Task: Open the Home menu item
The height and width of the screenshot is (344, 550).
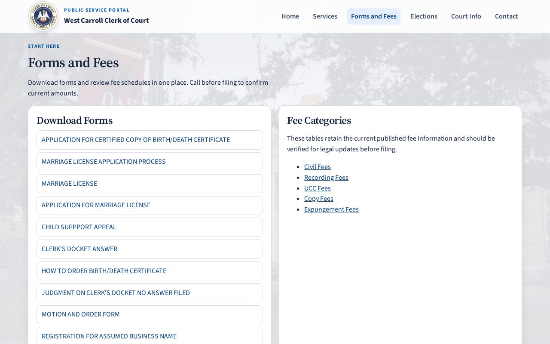Action: [290, 16]
